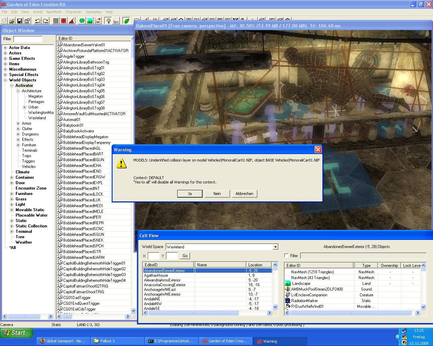Collapse the Architecture tree node

pos(18,91)
